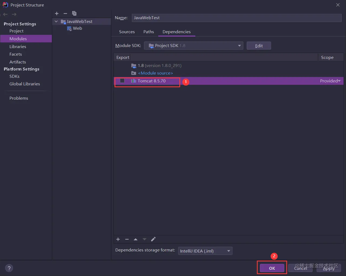
Task: Click the Export column header
Action: point(123,57)
